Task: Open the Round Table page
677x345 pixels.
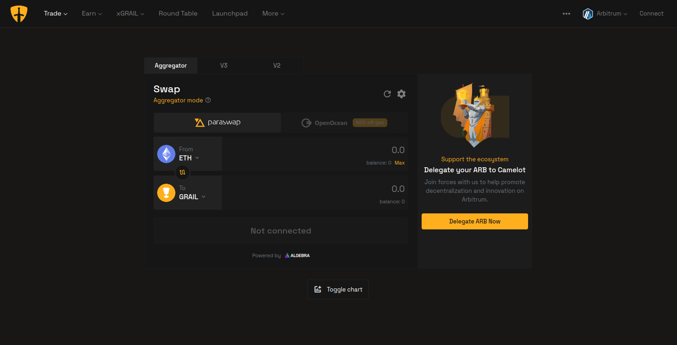Action: click(178, 13)
